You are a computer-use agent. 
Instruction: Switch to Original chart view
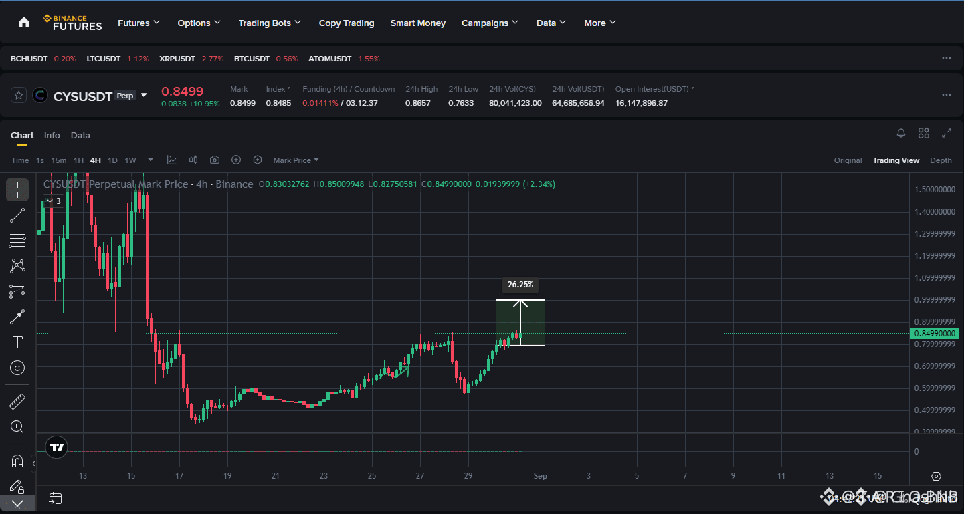(x=848, y=160)
